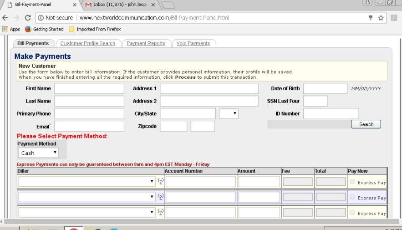The height and width of the screenshot is (230, 402).
Task: Click help icon beside second Biller dropdown
Action: [161, 197]
